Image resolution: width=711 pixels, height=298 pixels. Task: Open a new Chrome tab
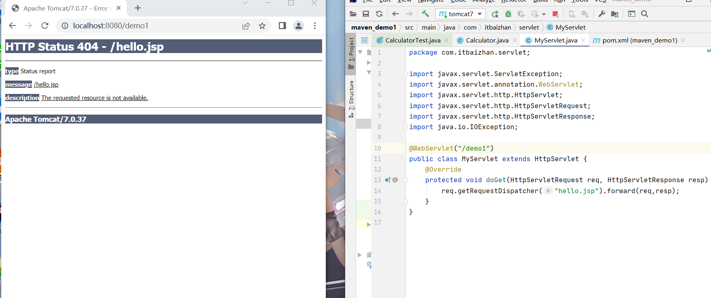[x=138, y=8]
